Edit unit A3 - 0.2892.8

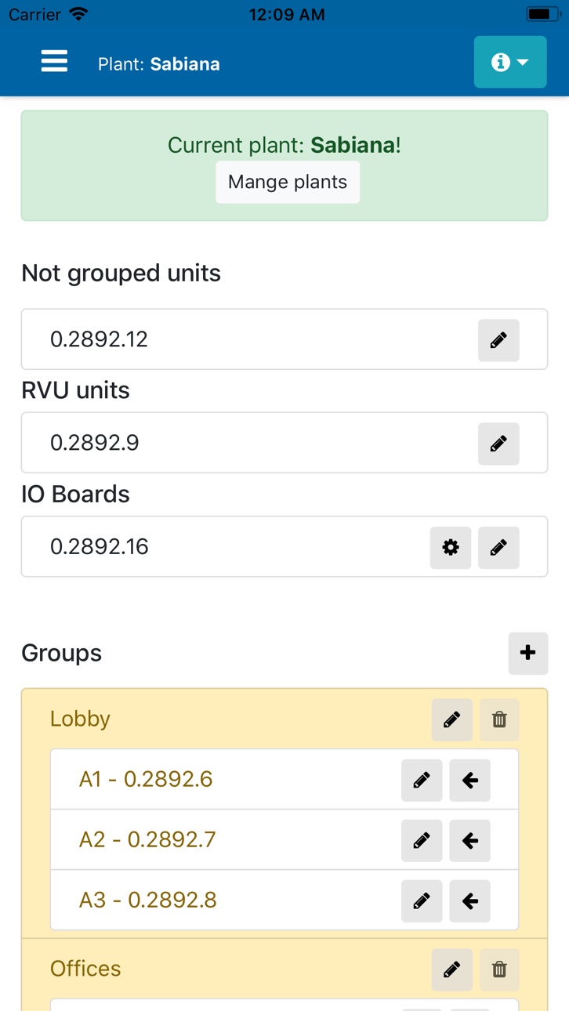(x=422, y=901)
